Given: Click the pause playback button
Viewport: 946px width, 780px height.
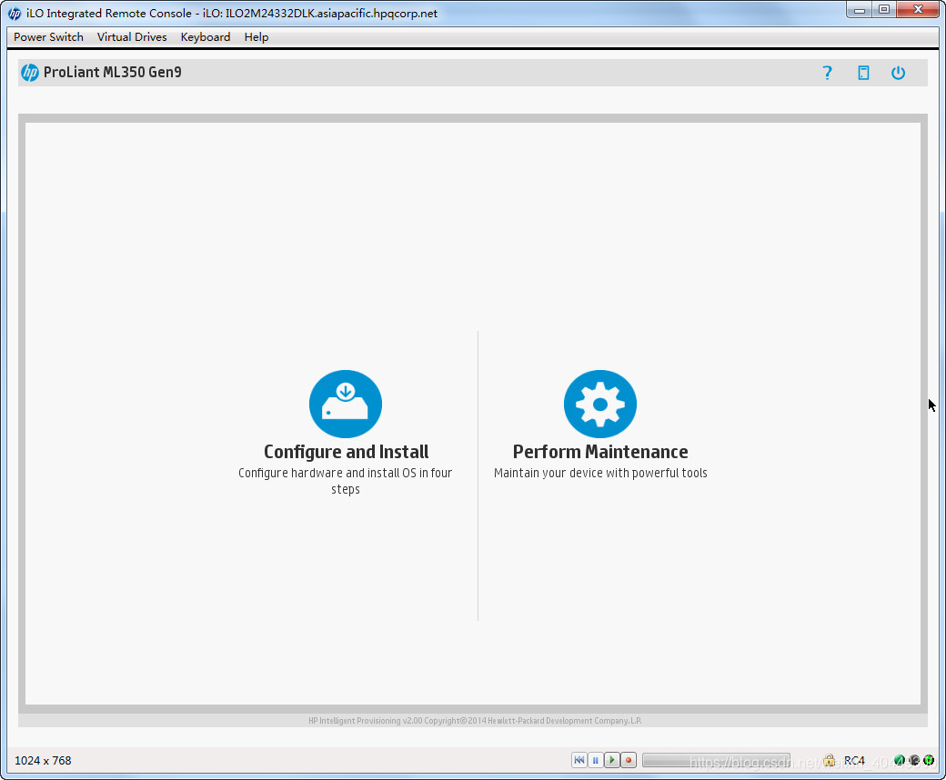Looking at the screenshot, I should coord(596,760).
